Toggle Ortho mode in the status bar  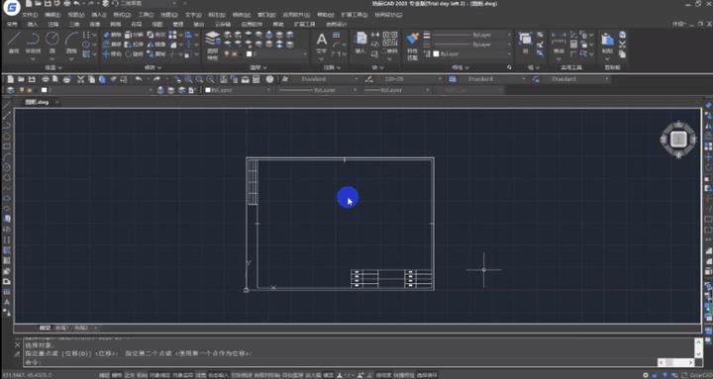(x=130, y=375)
